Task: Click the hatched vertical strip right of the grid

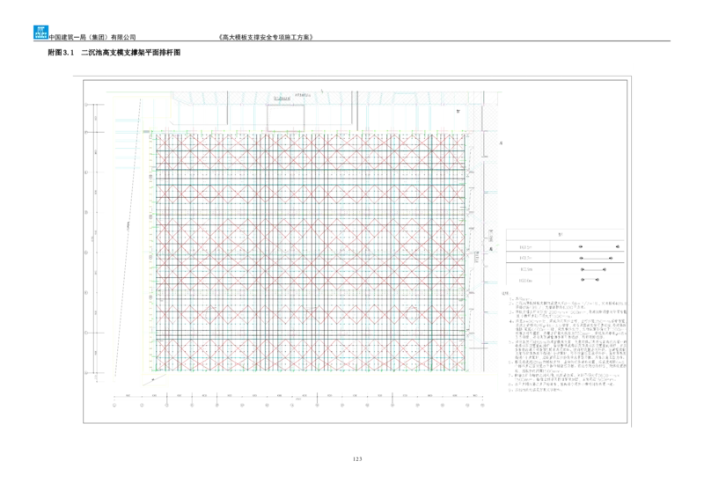Action: click(479, 255)
